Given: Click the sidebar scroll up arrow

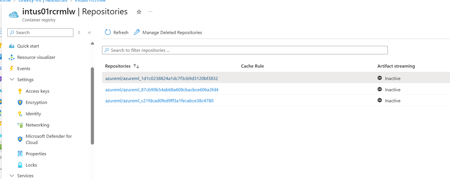Looking at the screenshot, I should [92, 43].
